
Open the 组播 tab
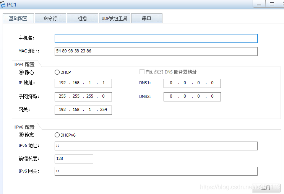(83, 18)
